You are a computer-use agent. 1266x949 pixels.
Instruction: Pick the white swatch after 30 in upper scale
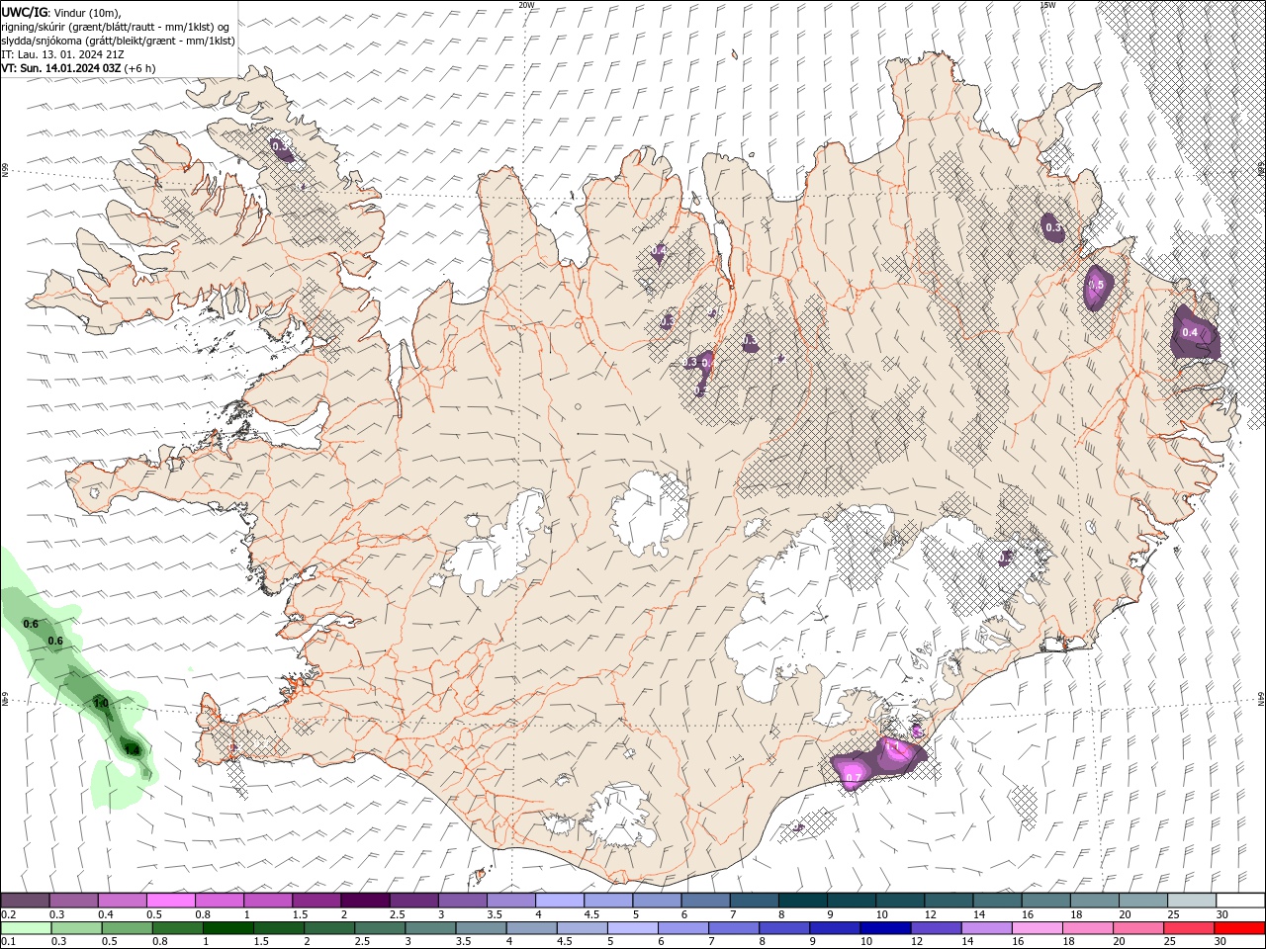1241,901
